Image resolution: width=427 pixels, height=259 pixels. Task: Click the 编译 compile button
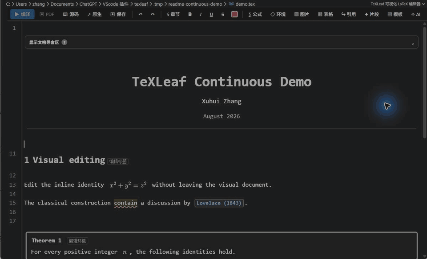(22, 14)
